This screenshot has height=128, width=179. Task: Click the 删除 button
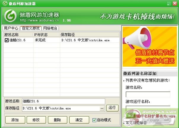tap(57, 120)
